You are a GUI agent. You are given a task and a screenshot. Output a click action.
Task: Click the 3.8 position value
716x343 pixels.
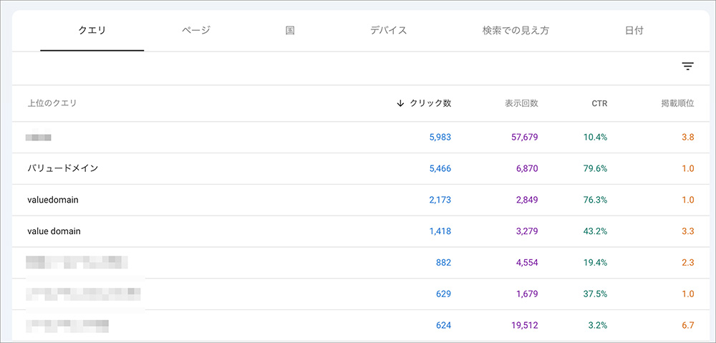pyautogui.click(x=688, y=137)
